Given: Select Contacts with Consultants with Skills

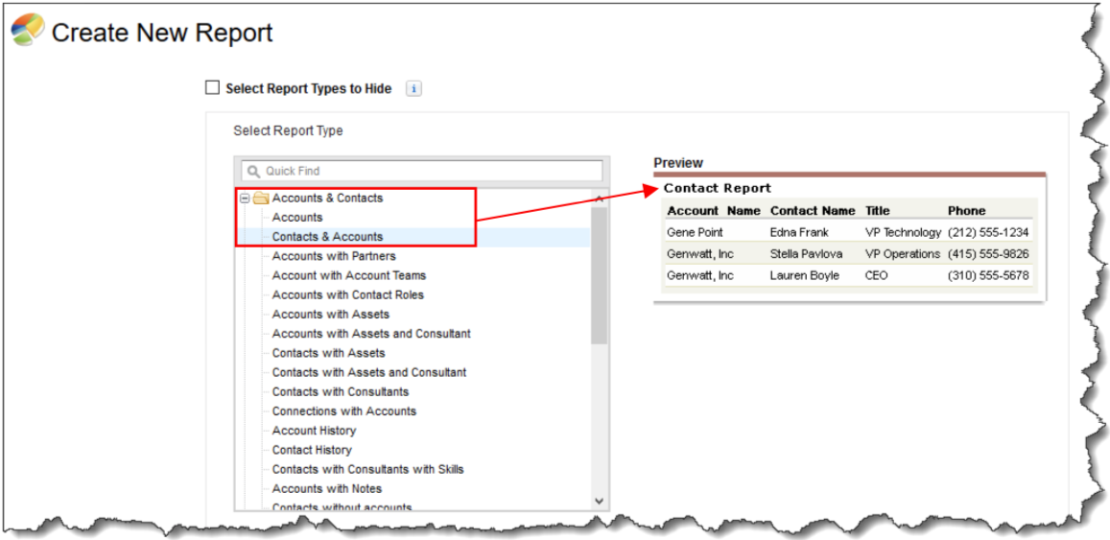Looking at the screenshot, I should 367,469.
